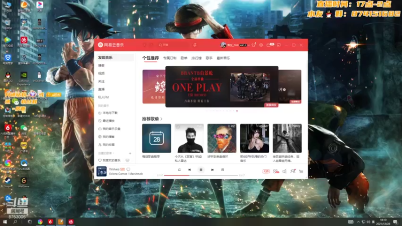Skip to the next track
The height and width of the screenshot is (226, 402).
point(212,170)
